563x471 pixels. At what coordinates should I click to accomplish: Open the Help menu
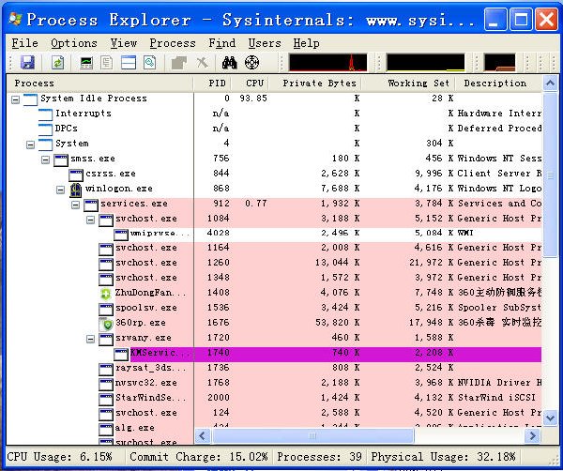306,43
